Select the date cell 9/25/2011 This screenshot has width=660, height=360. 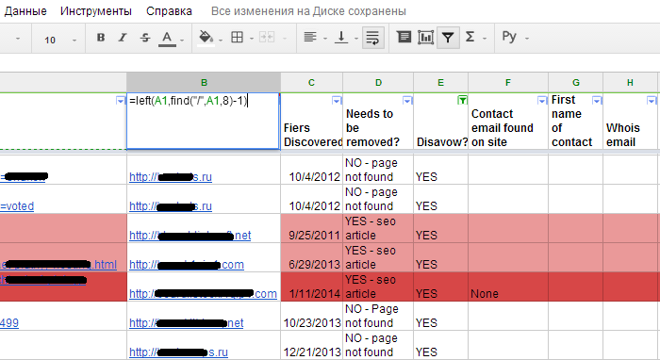pyautogui.click(x=311, y=228)
